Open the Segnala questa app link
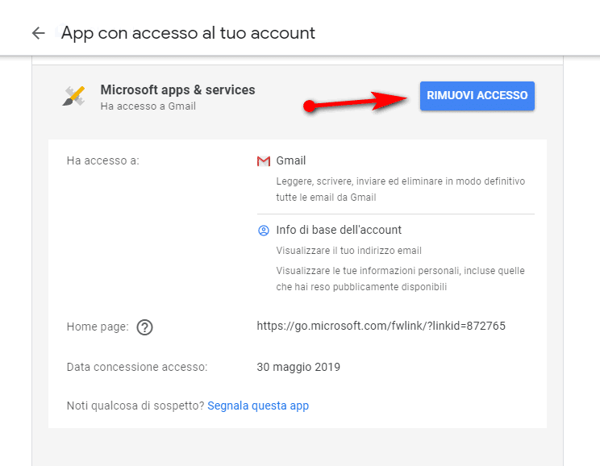Screen dimensions: 600x466 pyautogui.click(x=258, y=406)
